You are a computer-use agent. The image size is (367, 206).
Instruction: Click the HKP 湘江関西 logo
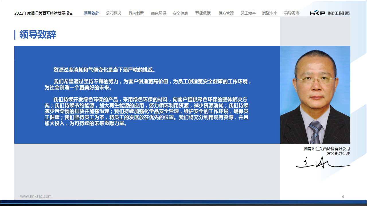point(330,13)
